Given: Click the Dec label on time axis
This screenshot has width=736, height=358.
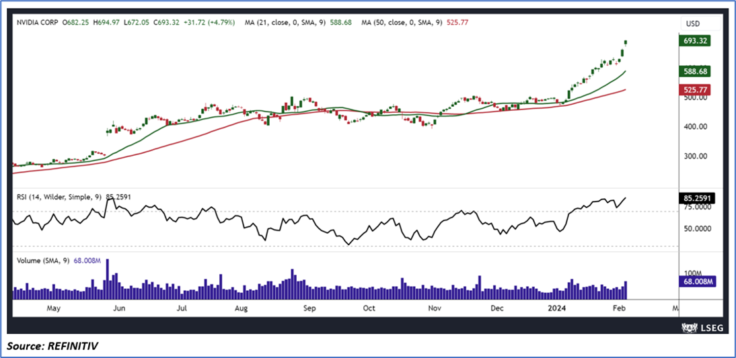Looking at the screenshot, I should 497,309.
